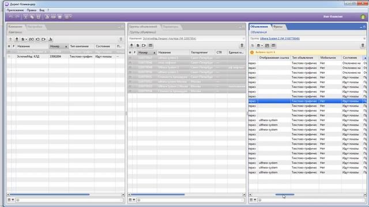Screen dimensions: 369x207
Task: Switch to the Объявления tab
Action: [x=259, y=26]
